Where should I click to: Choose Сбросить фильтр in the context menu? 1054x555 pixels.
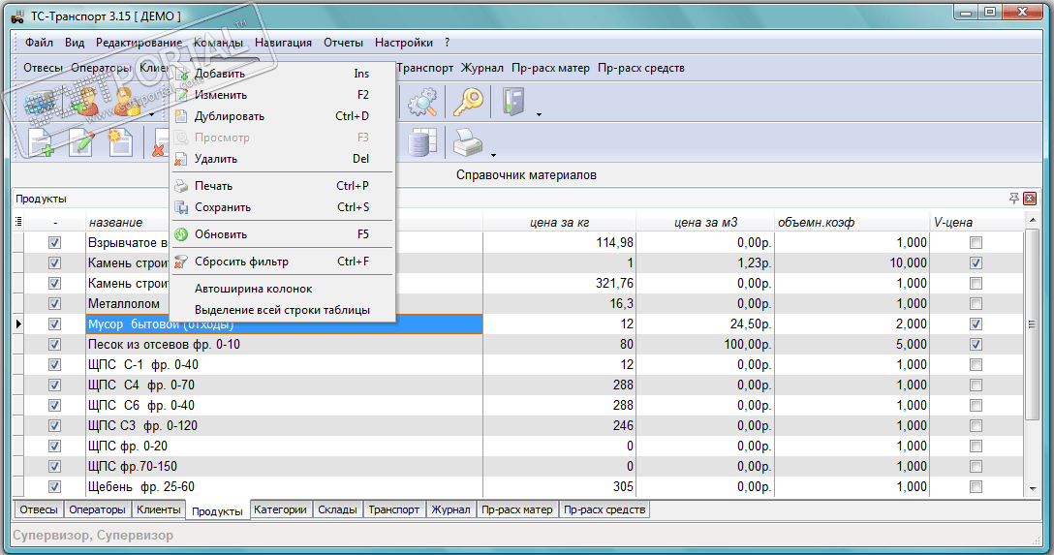pos(282,262)
